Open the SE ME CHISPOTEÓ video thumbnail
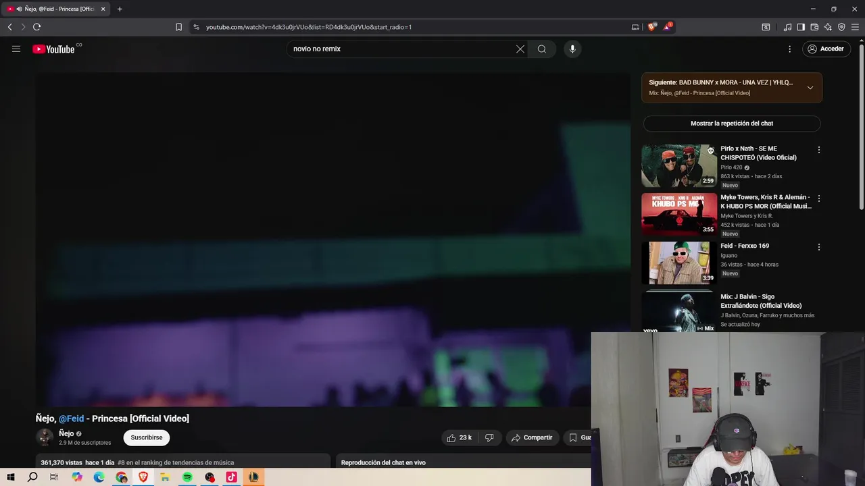 679,165
